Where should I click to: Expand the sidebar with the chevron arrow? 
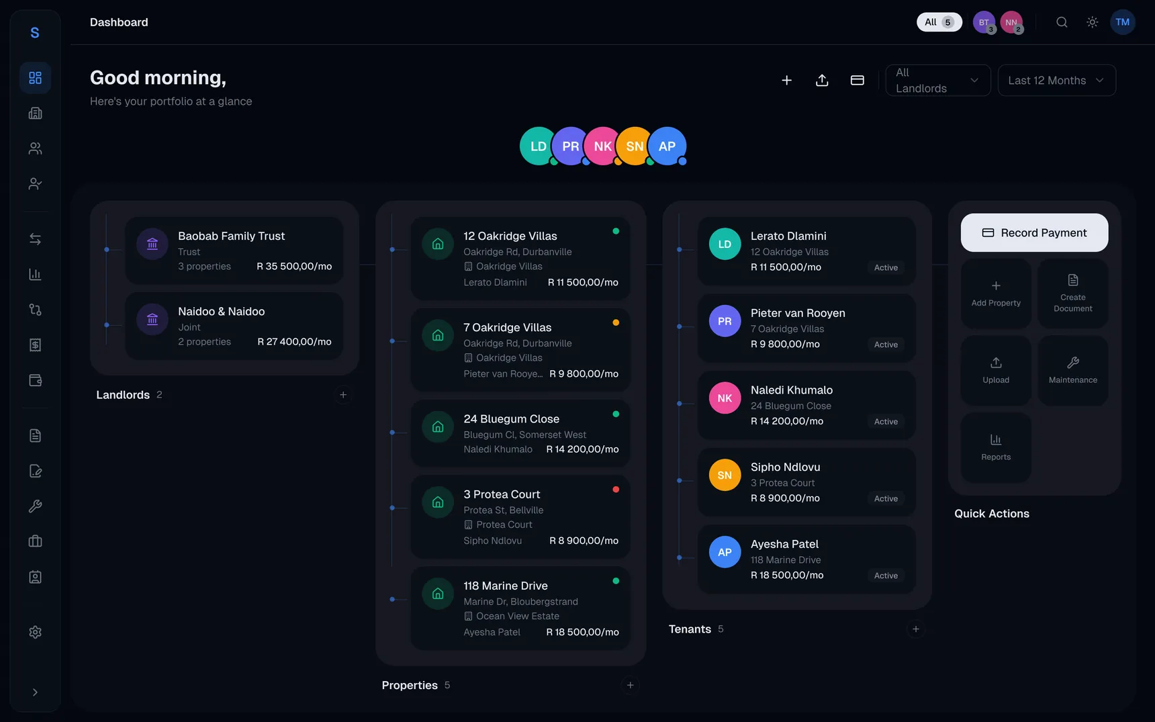(x=35, y=692)
